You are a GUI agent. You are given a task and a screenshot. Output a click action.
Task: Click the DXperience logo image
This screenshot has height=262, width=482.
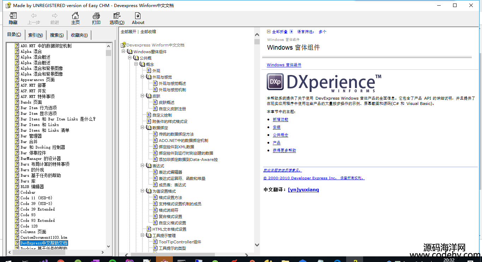coord(324,83)
